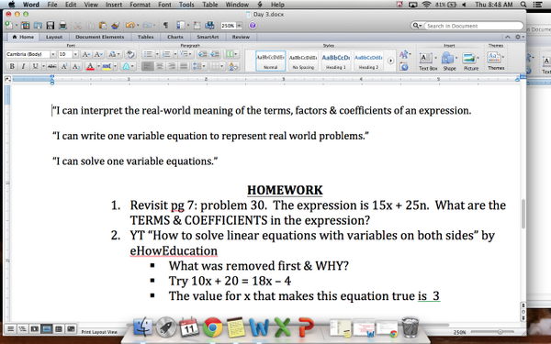The width and height of the screenshot is (551, 344).
Task: Click the Bulleted List icon
Action: point(148,54)
